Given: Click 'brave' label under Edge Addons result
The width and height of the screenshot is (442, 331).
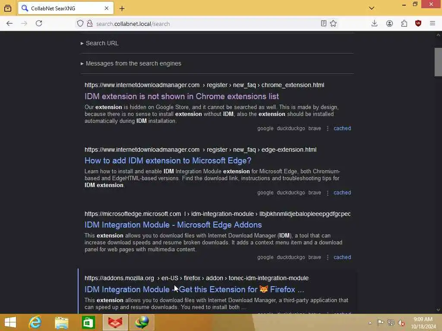Looking at the screenshot, I should click(x=315, y=257).
